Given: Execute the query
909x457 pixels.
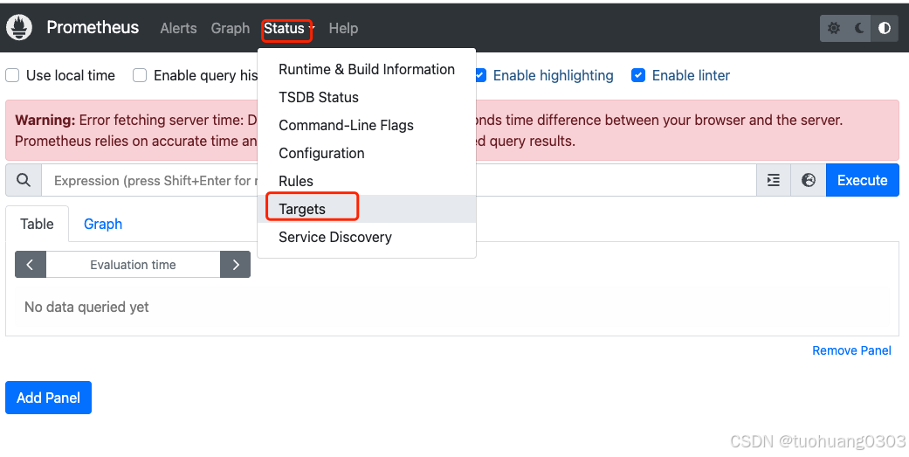Looking at the screenshot, I should click(x=862, y=180).
